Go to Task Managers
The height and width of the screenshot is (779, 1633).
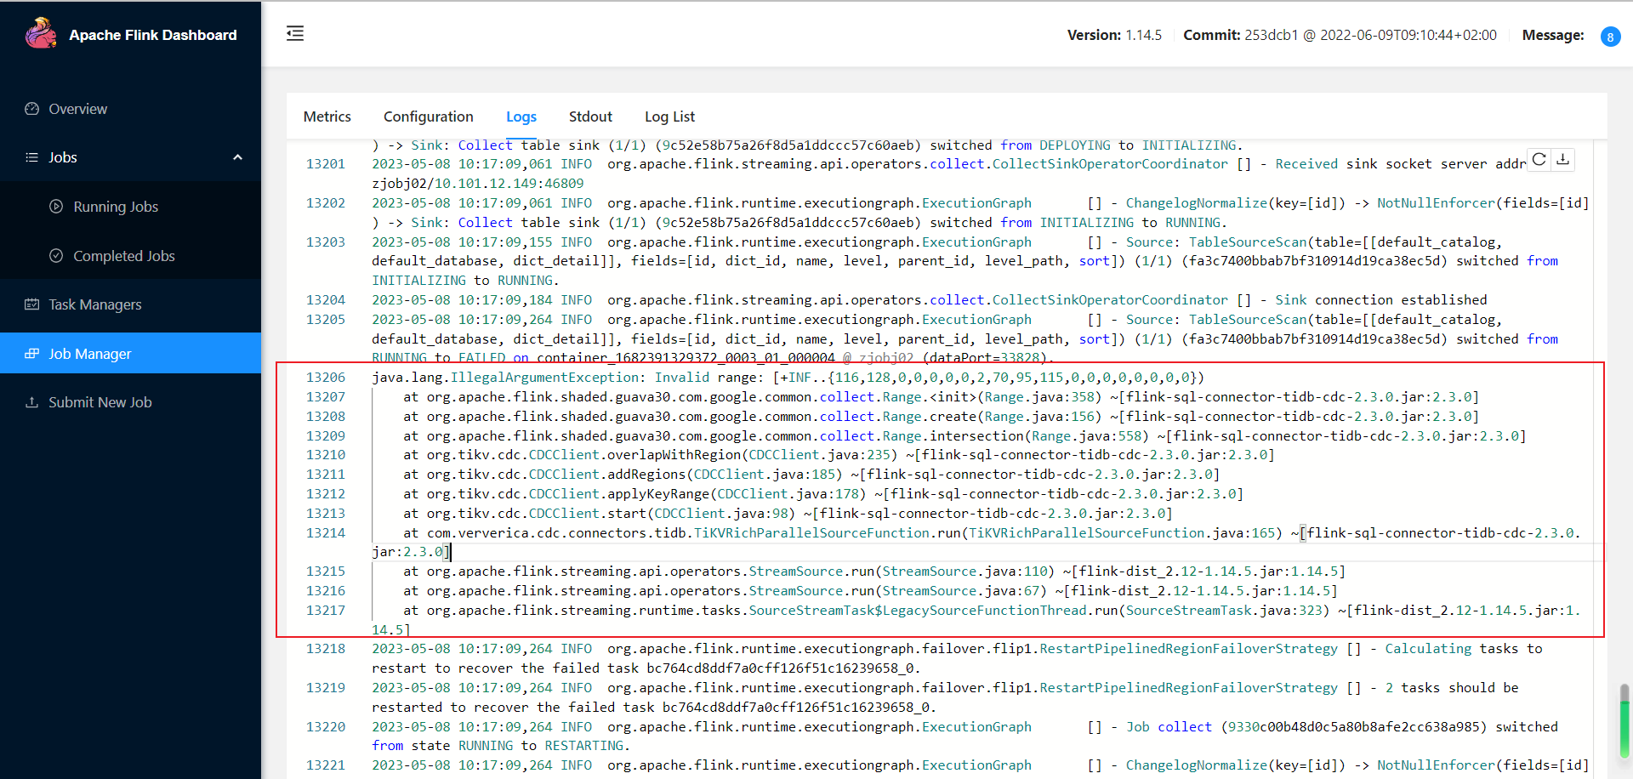(130, 304)
